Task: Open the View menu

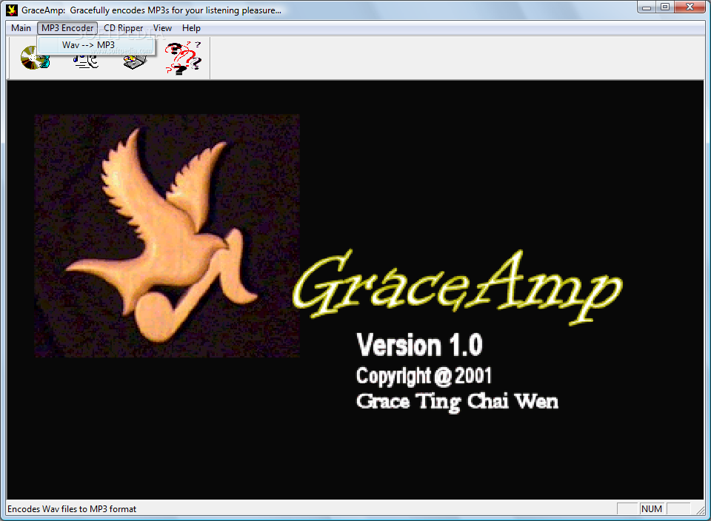Action: tap(162, 28)
